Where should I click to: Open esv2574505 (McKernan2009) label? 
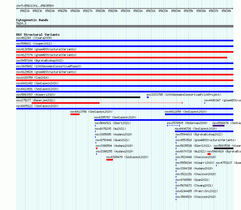[x=187, y=123]
